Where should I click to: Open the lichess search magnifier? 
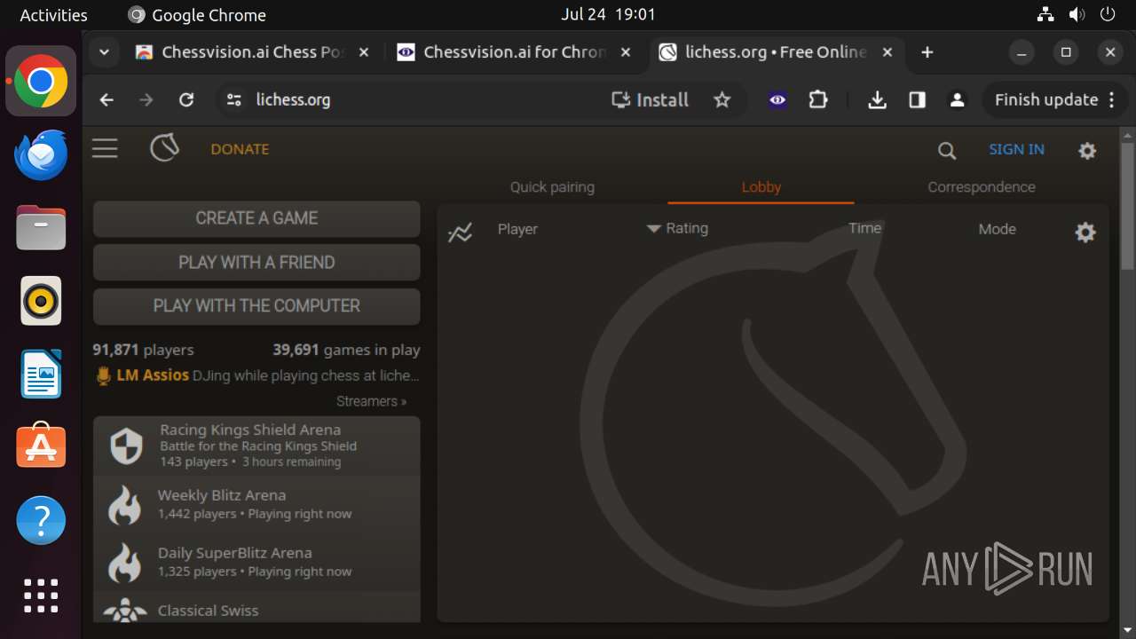947,151
